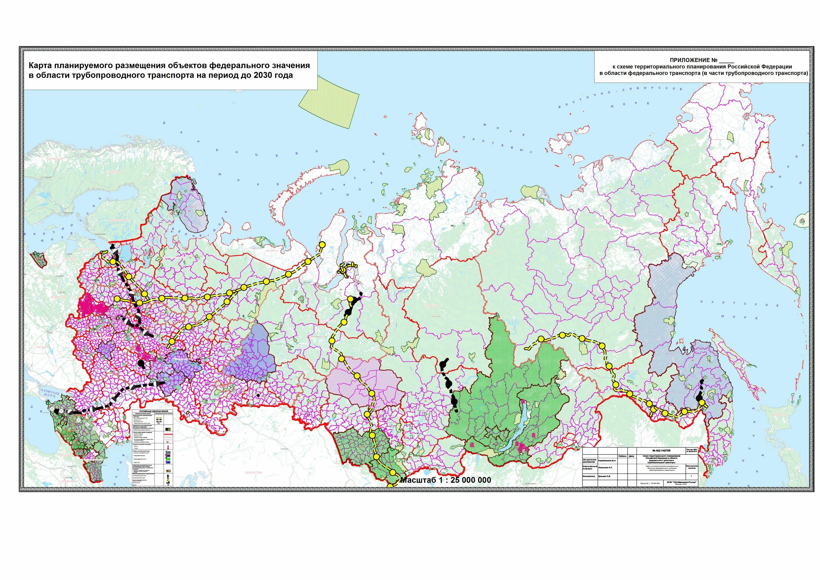The image size is (820, 580).
Task: Click the crossed-circle pumping station legend symbol
Action: [159, 424]
